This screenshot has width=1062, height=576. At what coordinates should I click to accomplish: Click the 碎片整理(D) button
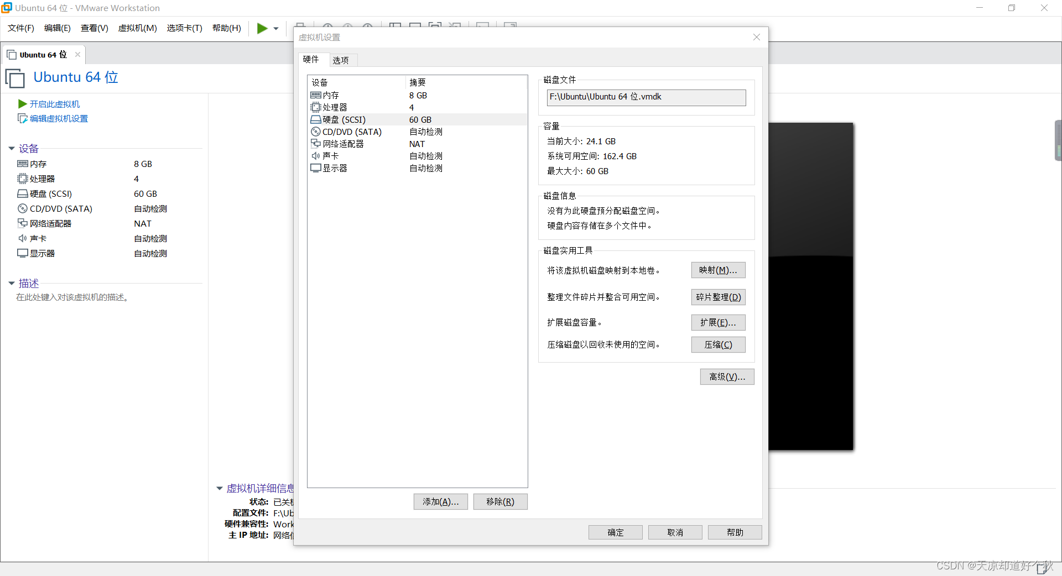tap(719, 297)
